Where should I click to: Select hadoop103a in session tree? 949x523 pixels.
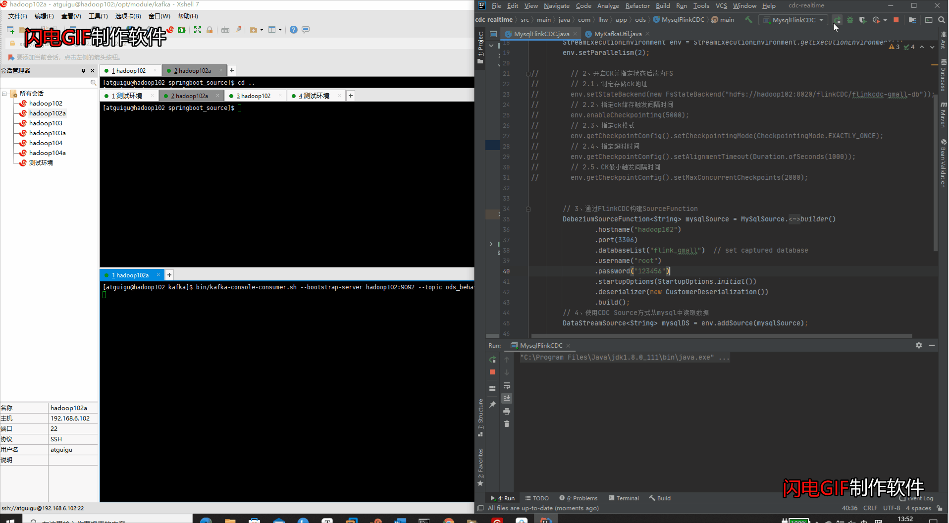click(47, 133)
